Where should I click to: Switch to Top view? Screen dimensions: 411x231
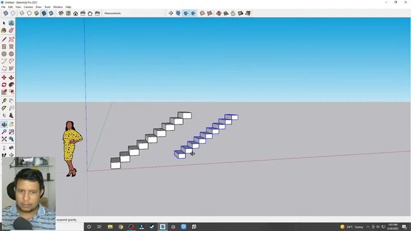pyautogui.click(x=68, y=13)
